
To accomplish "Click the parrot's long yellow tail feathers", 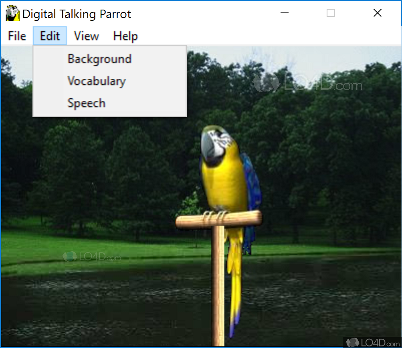I will pyautogui.click(x=234, y=281).
